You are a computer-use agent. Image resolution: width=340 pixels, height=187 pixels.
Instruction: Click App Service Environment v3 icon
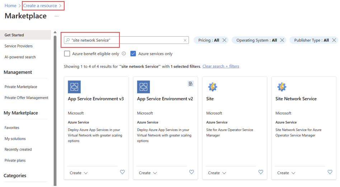[74, 87]
